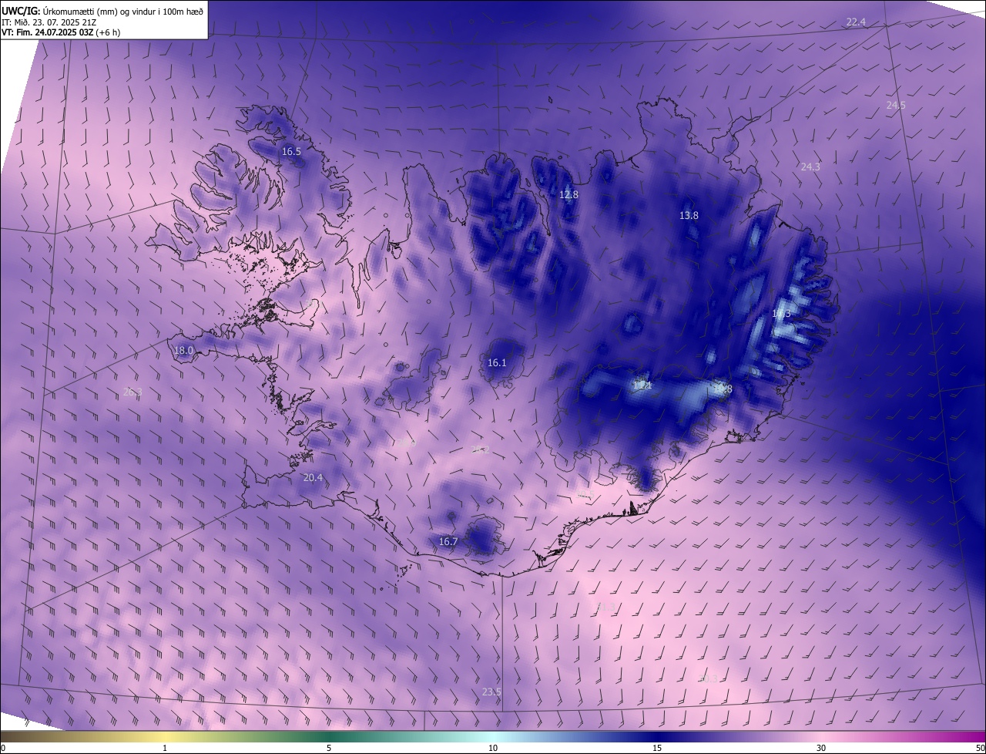Click the 0 tick on the color scale
The width and height of the screenshot is (986, 754).
(x=3, y=748)
